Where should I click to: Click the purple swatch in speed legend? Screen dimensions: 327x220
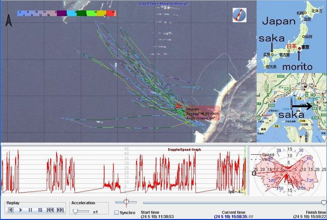click(x=62, y=14)
